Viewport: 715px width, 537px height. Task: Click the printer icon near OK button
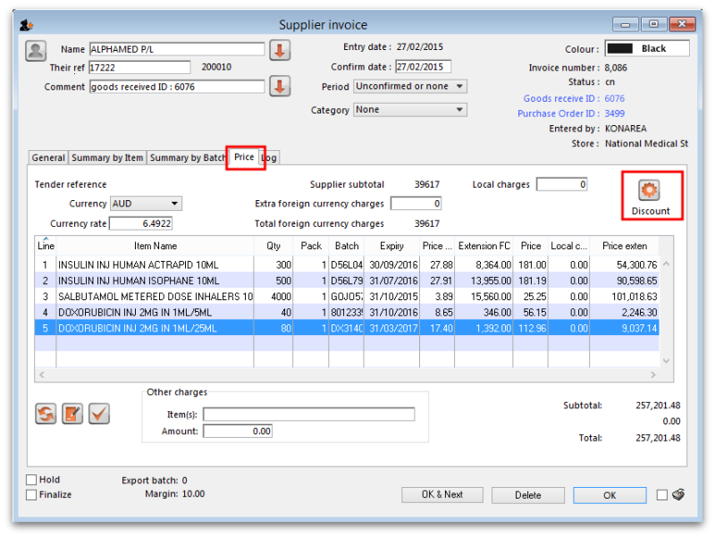pos(678,495)
